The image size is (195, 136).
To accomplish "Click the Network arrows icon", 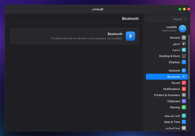I will (184, 70).
